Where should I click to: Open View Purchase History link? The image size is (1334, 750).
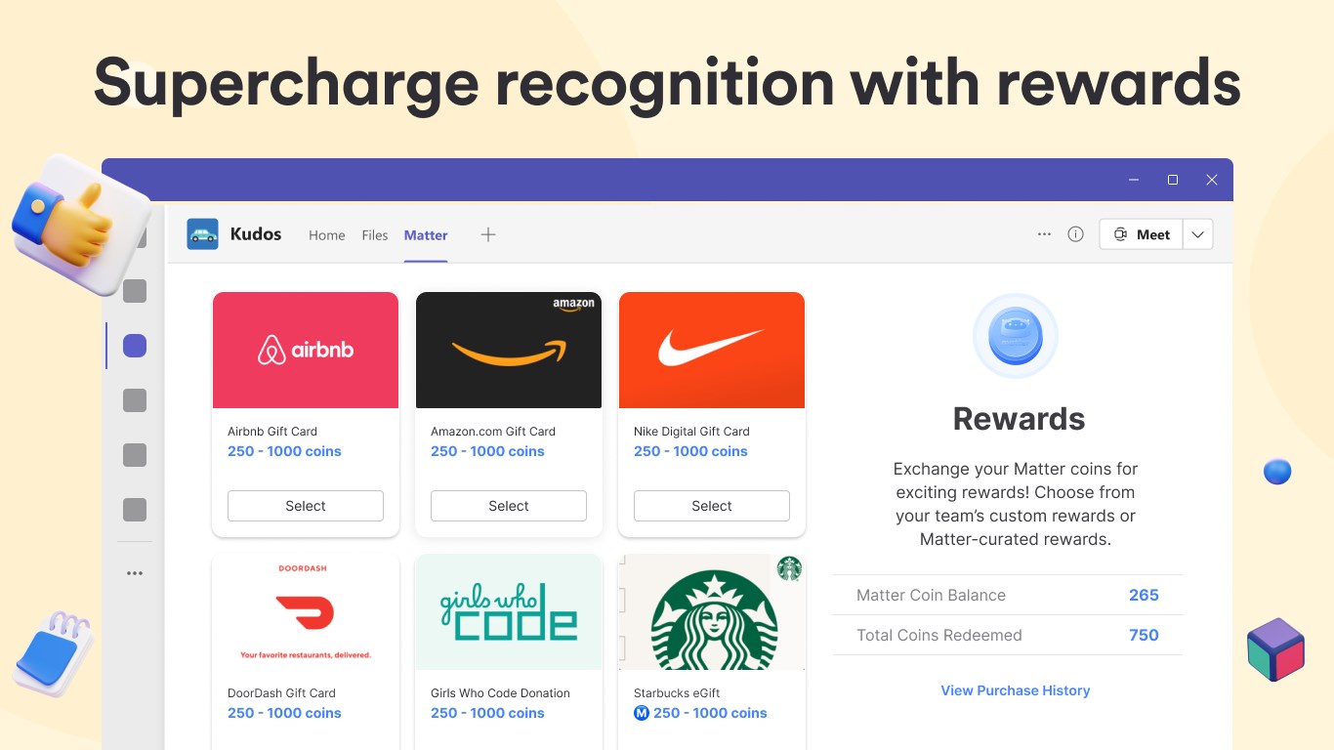1015,690
